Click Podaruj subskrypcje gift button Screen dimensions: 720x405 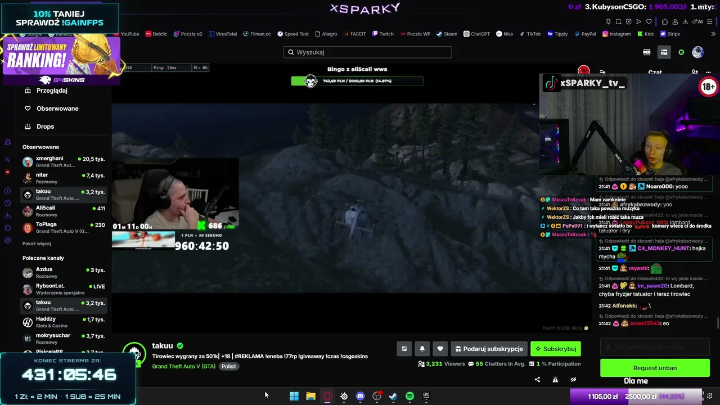coord(489,349)
